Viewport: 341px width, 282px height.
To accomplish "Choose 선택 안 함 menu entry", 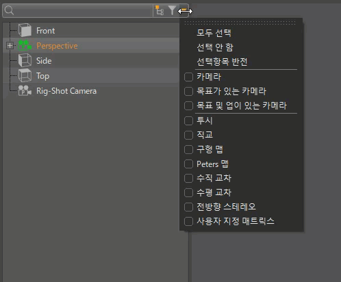I will (215, 47).
